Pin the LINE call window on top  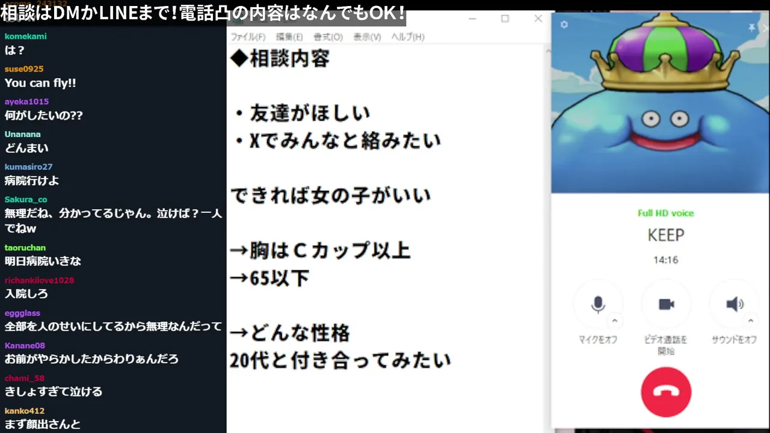[751, 28]
